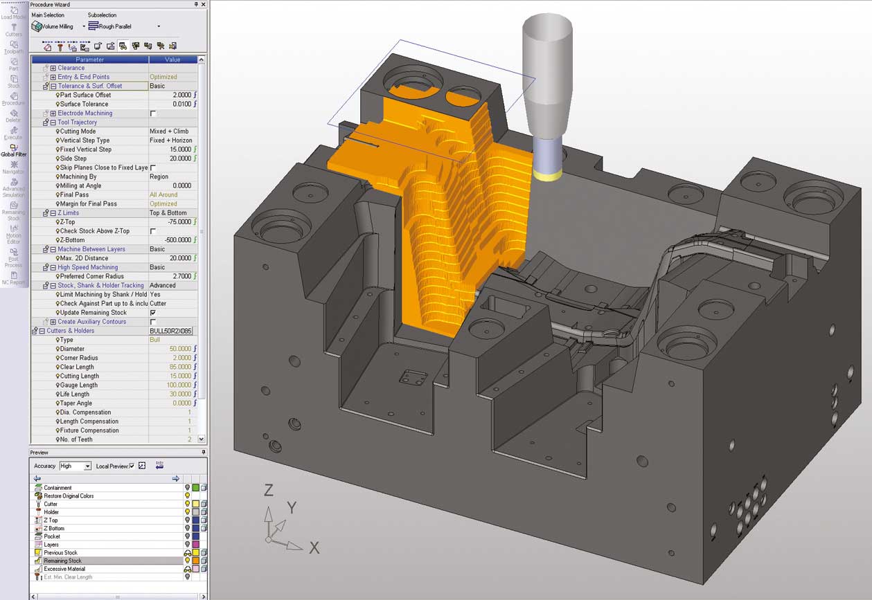Open the Accuracy dropdown set to High
Viewport: 872px width, 600px height.
pyautogui.click(x=87, y=466)
